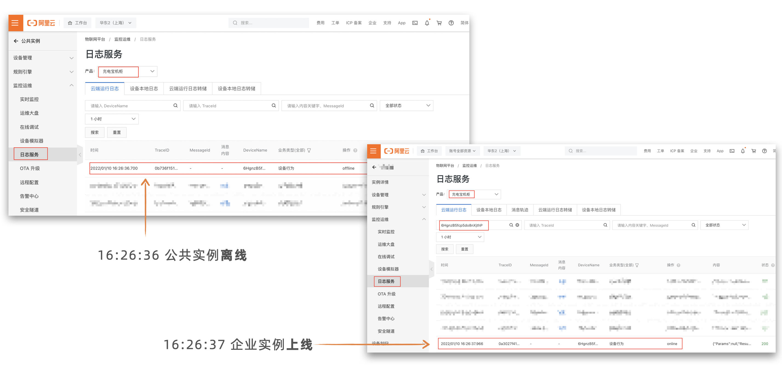Click 监控运维 breadcrumb in public window
Viewport: 782px width, 375px height.
(x=122, y=39)
